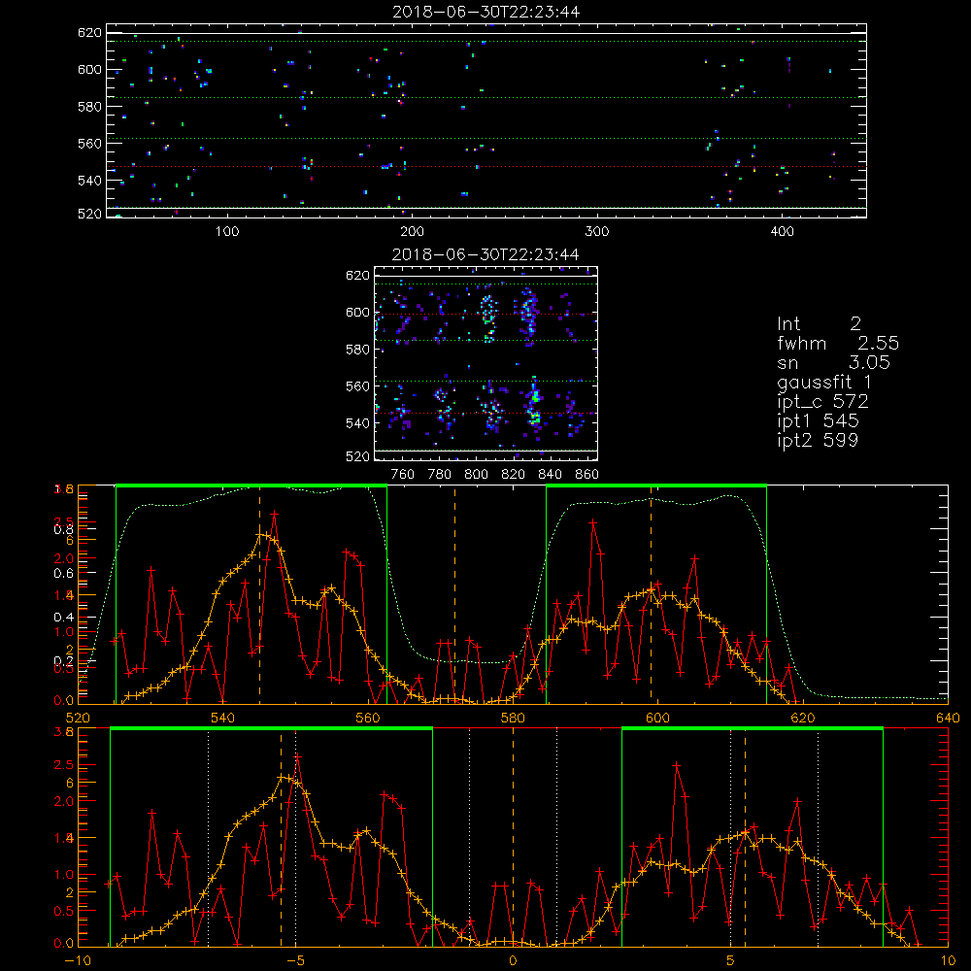
Task: Click x-axis label 10 of the bottom plot
Action: pos(948,960)
